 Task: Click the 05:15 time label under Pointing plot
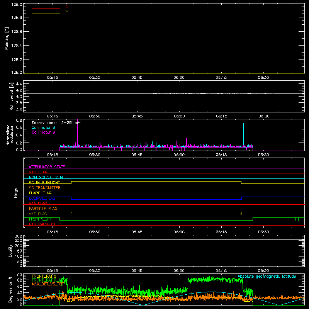[53, 78]
